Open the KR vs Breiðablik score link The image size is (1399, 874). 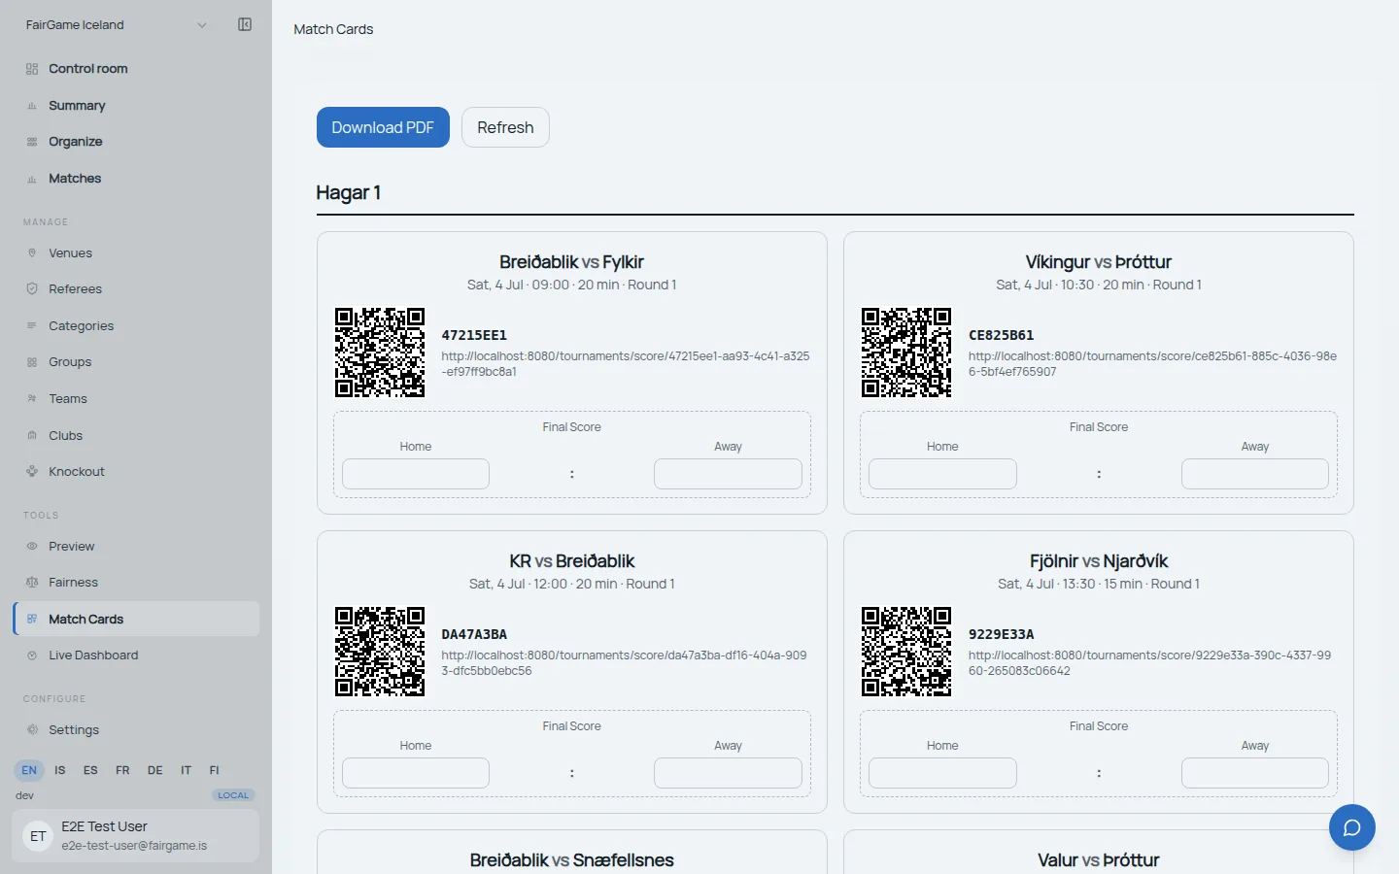[625, 662]
